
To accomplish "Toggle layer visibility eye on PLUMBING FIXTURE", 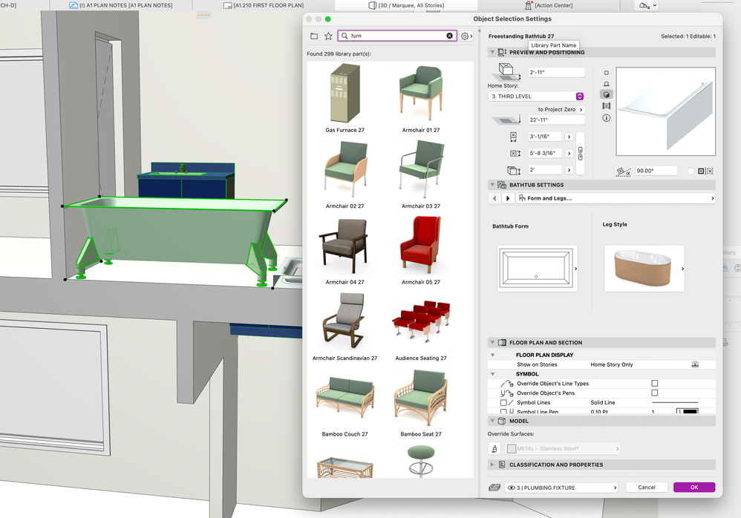I will (511, 488).
